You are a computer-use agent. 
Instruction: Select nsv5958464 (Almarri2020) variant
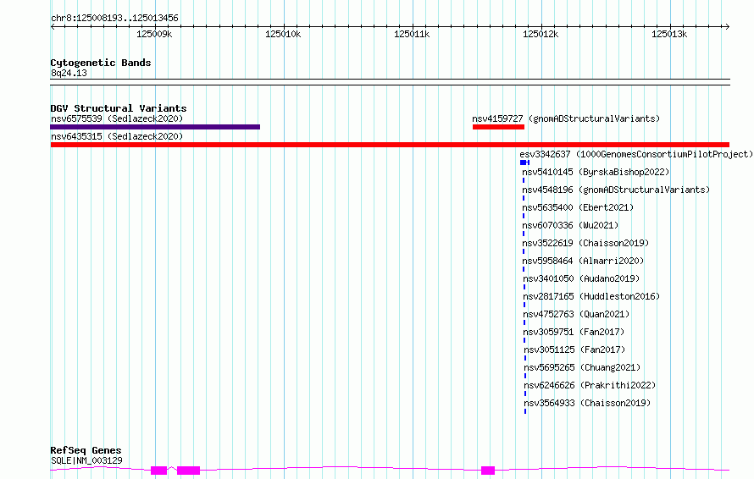[x=583, y=261]
